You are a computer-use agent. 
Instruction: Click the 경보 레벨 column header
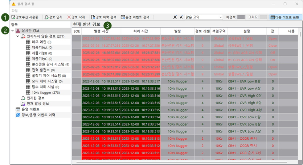point(201,31)
